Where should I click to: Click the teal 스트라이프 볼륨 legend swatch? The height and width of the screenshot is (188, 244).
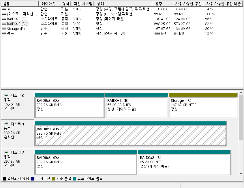(x=75, y=179)
